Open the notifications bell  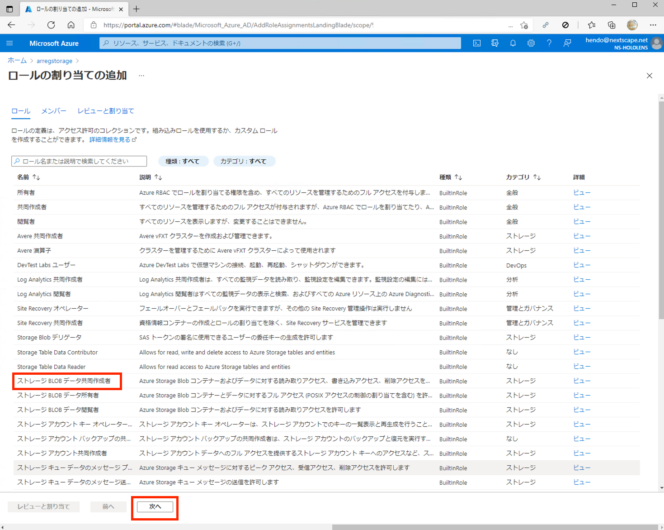(x=513, y=43)
